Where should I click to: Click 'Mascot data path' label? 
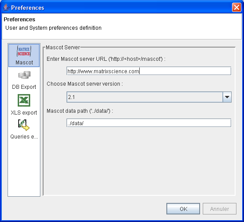[80, 111]
